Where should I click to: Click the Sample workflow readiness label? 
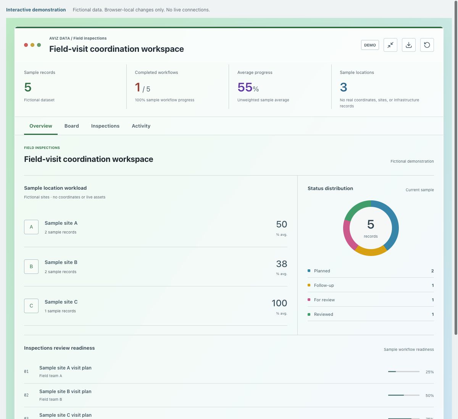pos(409,350)
